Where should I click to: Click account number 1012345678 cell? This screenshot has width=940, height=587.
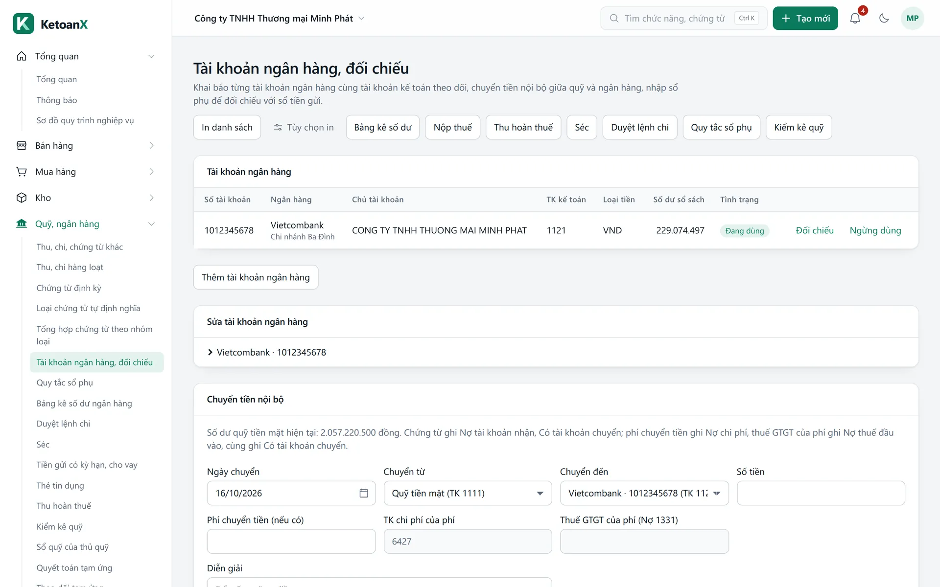229,230
